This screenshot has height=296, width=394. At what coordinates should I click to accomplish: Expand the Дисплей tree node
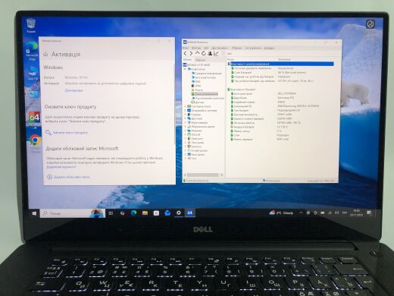185,118
